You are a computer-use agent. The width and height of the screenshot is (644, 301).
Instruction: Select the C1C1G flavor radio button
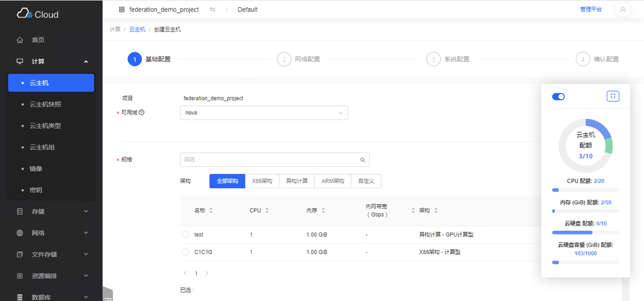(x=185, y=252)
